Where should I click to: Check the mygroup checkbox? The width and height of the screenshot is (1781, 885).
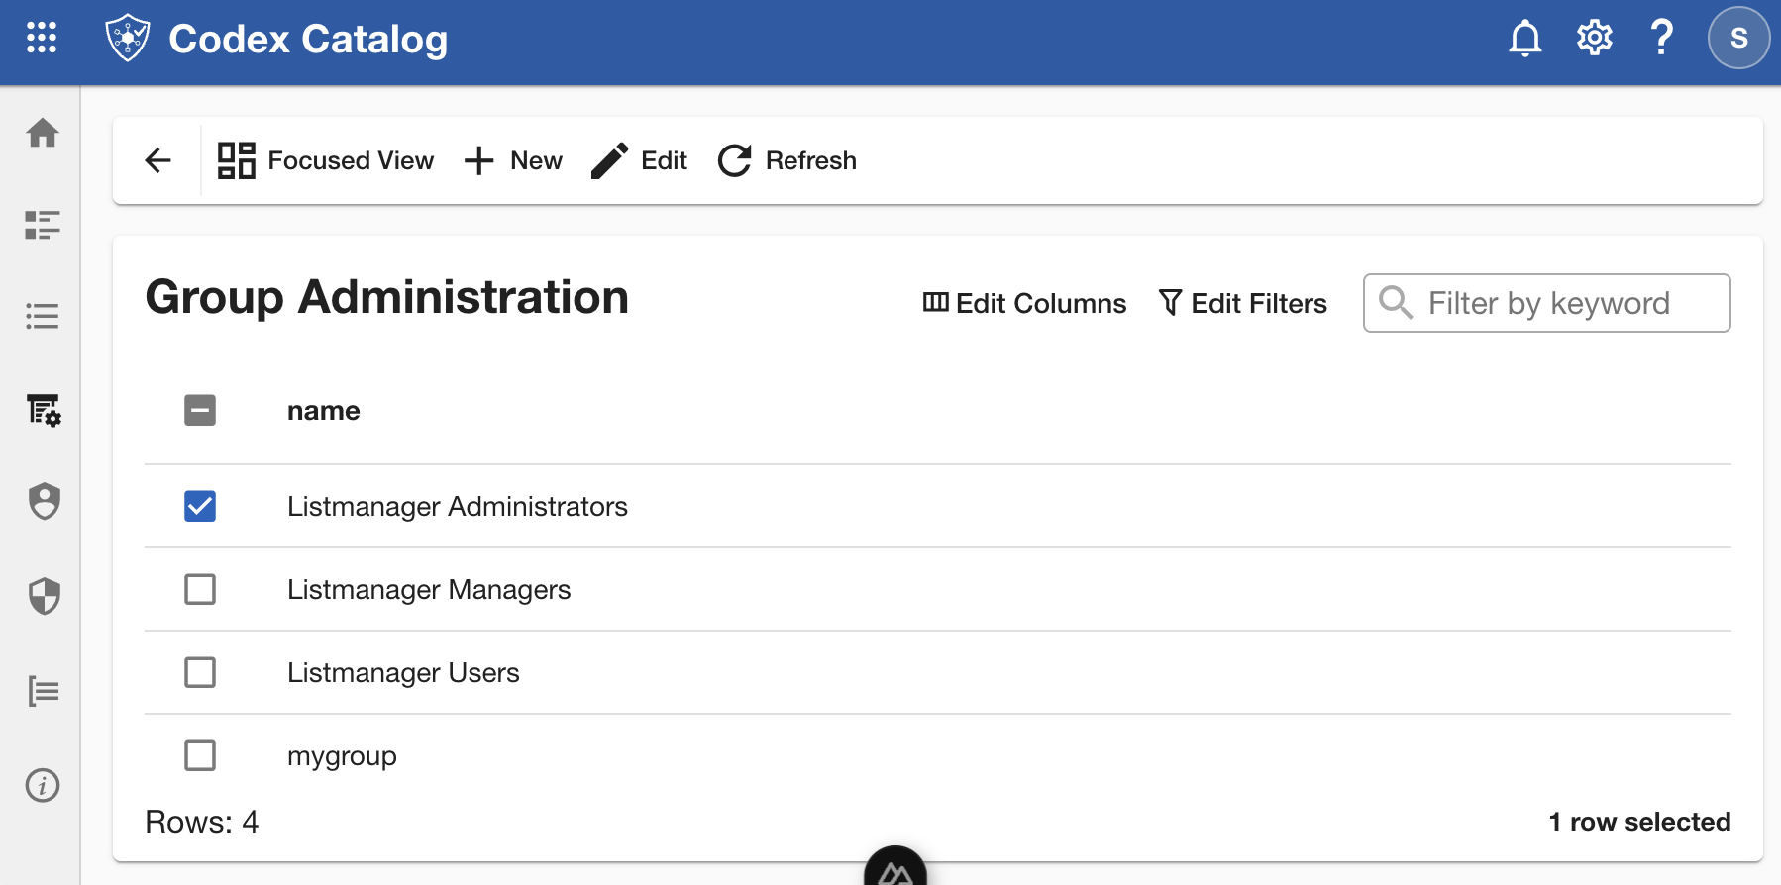pyautogui.click(x=200, y=755)
